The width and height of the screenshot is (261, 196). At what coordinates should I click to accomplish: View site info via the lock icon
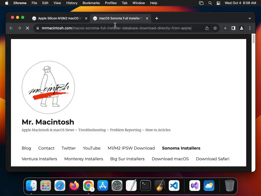click(38, 28)
